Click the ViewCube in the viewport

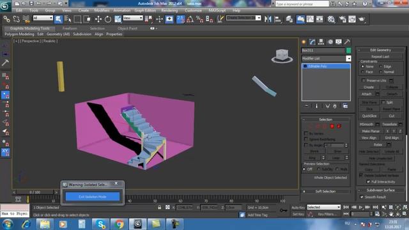tap(282, 56)
